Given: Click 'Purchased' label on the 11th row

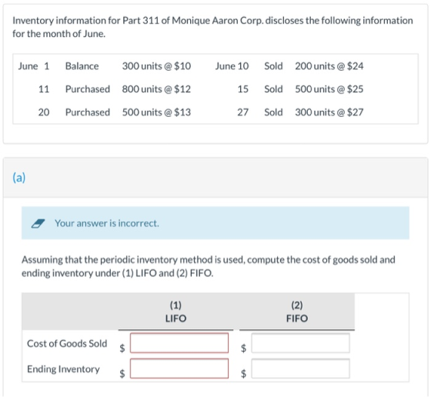Looking at the screenshot, I should pyautogui.click(x=88, y=89).
